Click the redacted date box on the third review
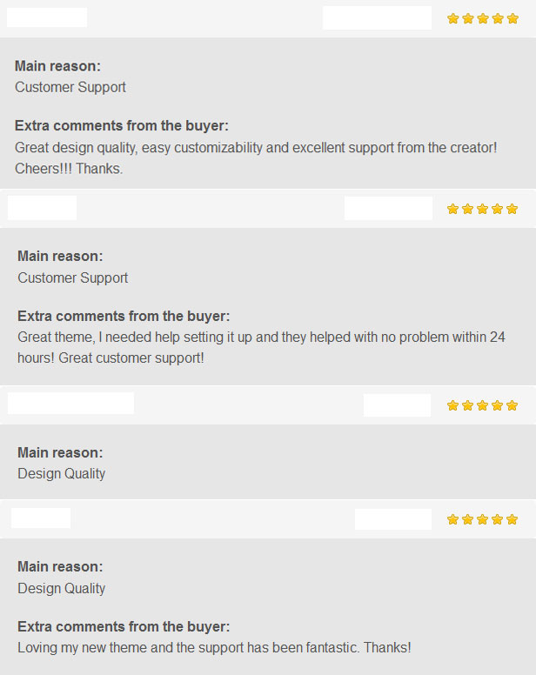536x675 pixels. point(397,405)
